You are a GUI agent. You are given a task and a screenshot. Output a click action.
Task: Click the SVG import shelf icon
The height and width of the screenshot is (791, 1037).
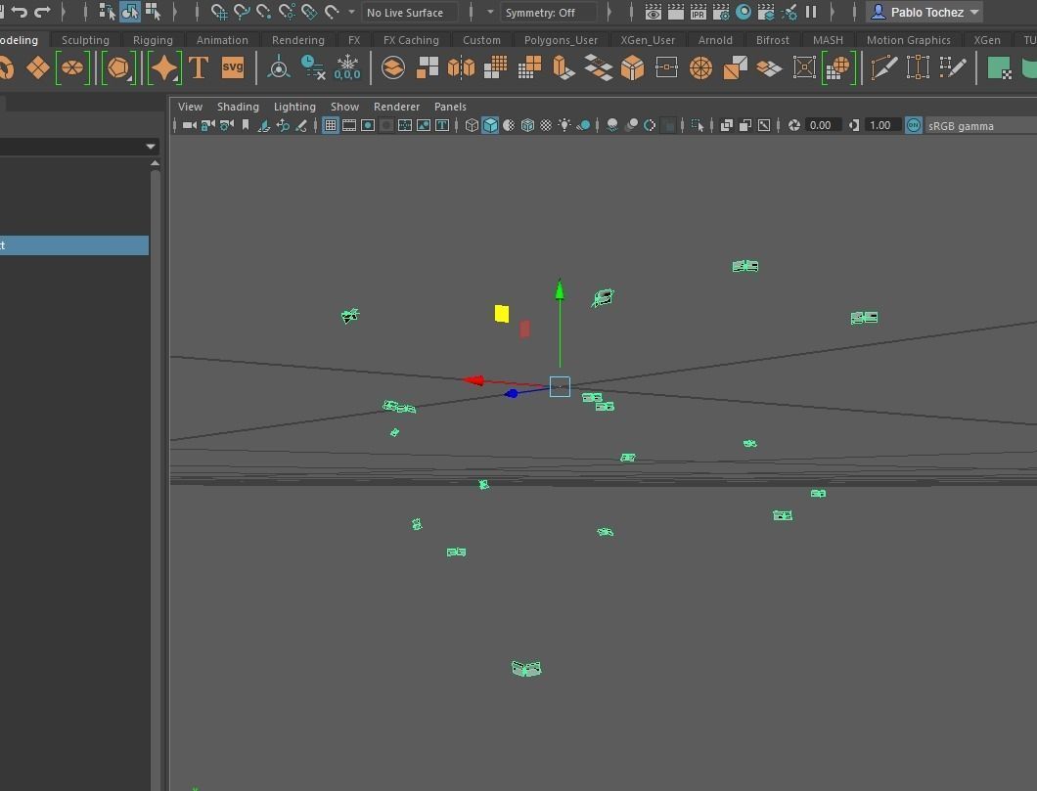pyautogui.click(x=233, y=67)
